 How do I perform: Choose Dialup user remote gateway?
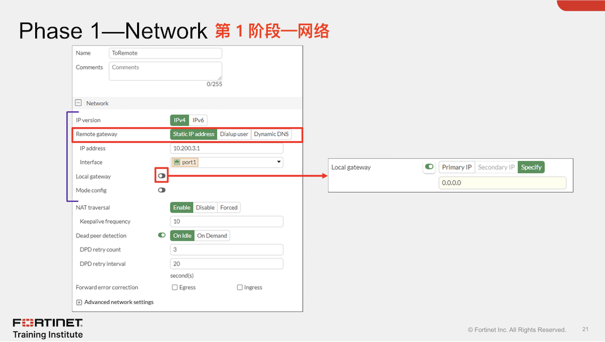234,134
